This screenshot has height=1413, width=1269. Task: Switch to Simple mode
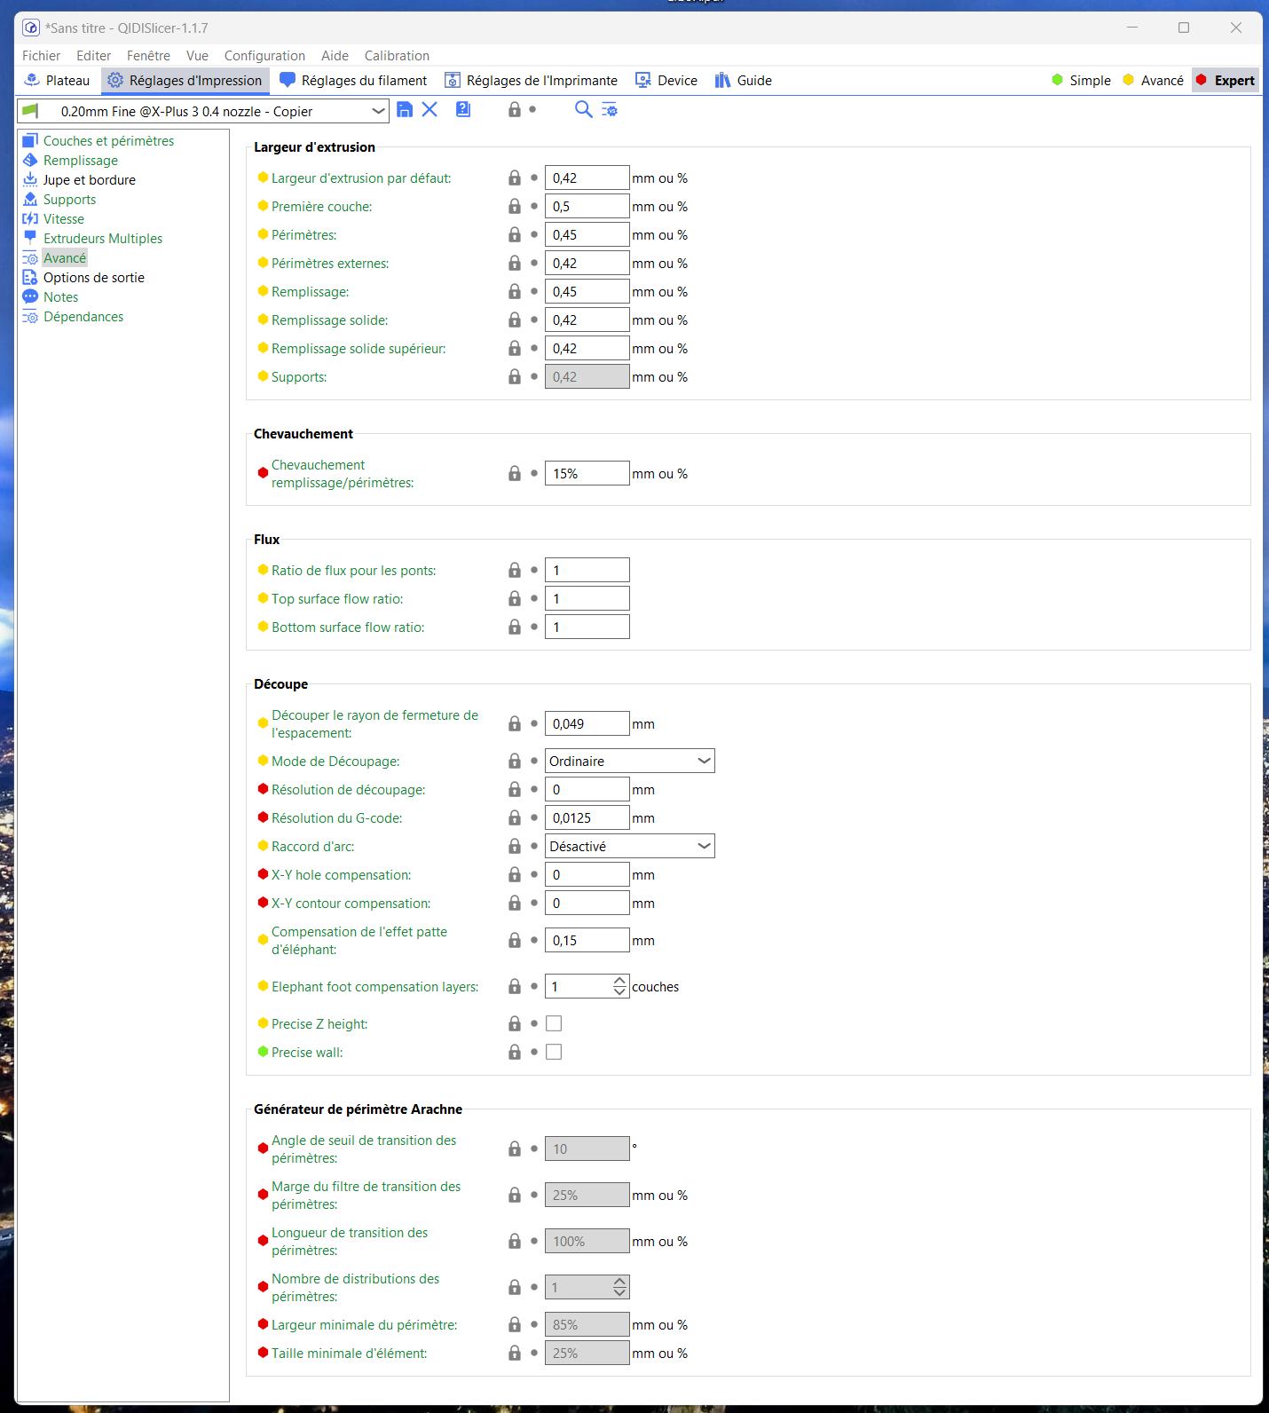[x=1081, y=81]
